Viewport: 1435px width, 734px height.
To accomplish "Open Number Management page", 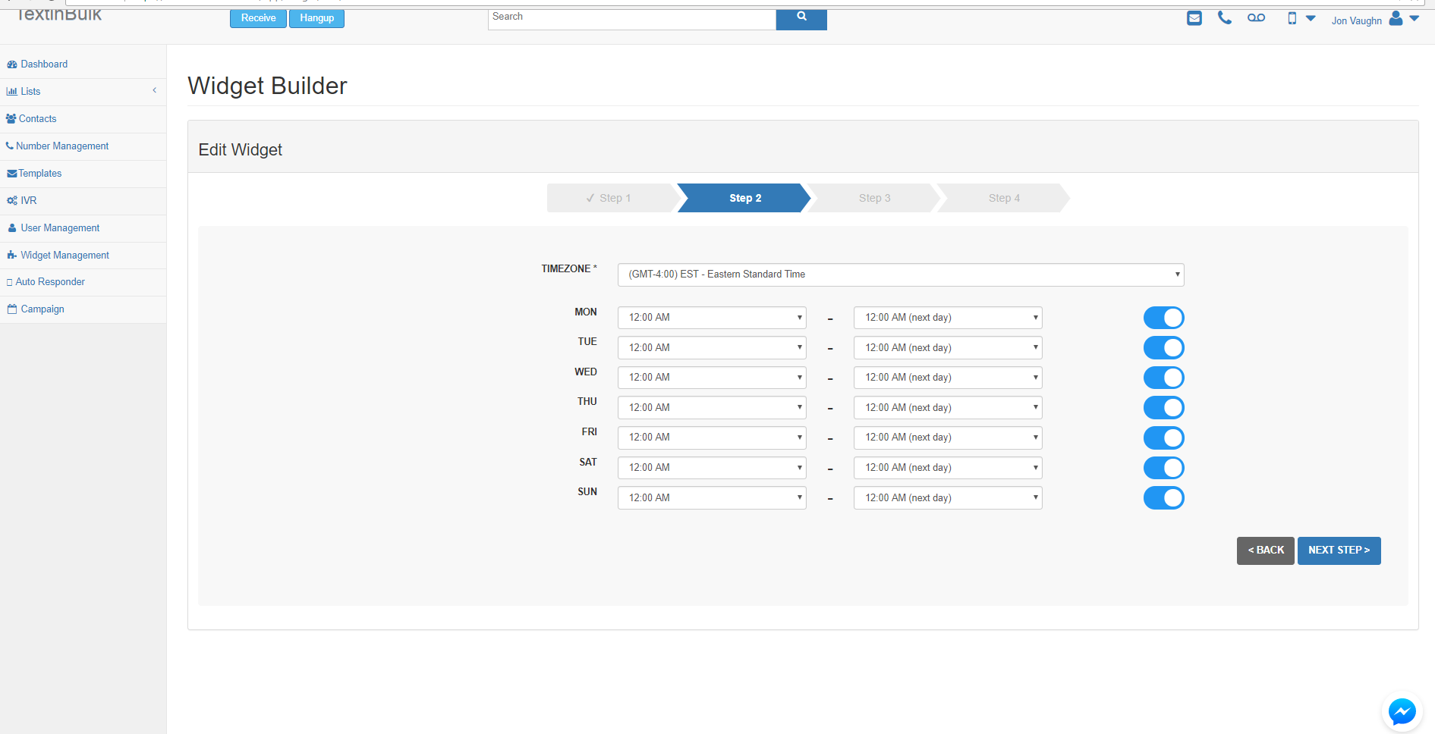I will [62, 146].
